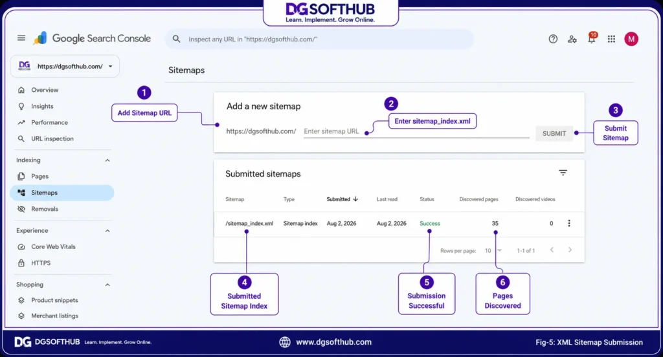This screenshot has height=357, width=663.
Task: Open the M account avatar
Action: pyautogui.click(x=631, y=39)
